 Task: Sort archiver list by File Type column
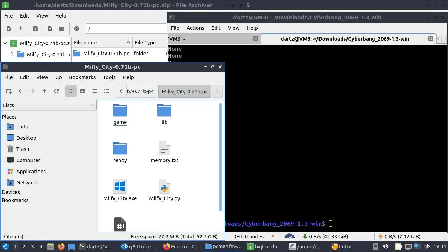point(148,43)
